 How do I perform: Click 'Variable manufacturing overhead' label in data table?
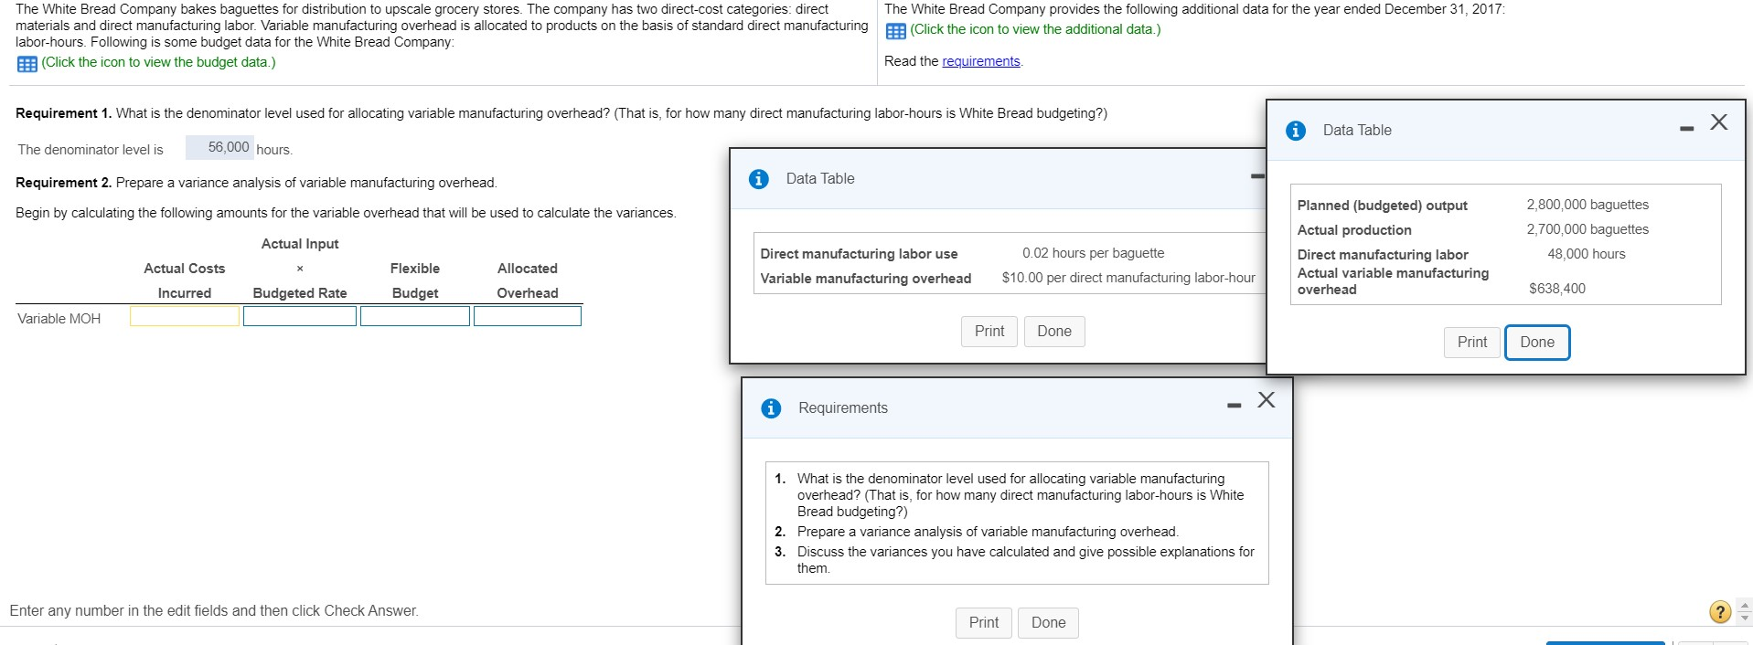865,279
